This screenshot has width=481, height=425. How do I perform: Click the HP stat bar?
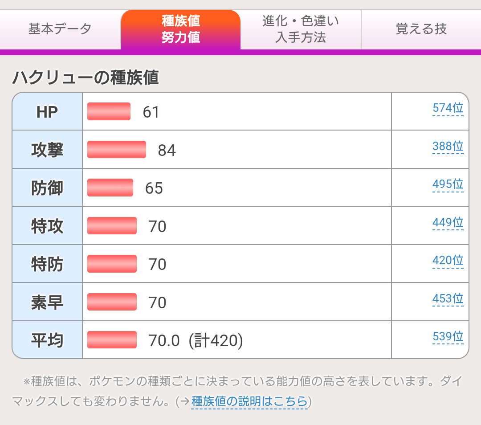pos(109,111)
